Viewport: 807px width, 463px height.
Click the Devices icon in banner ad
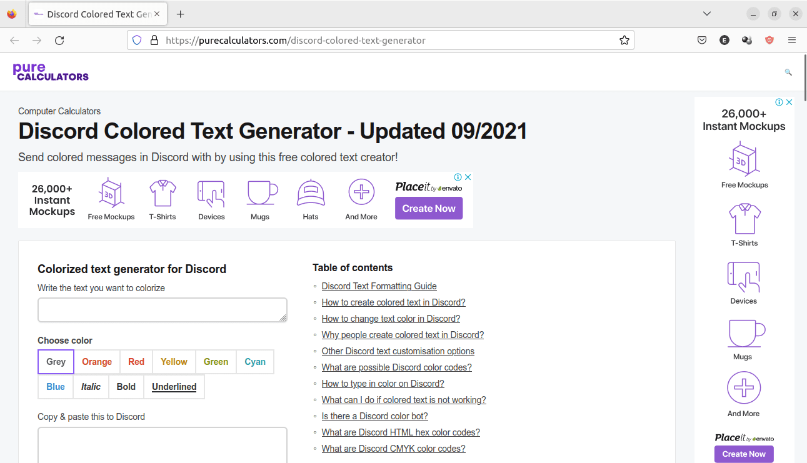click(x=211, y=193)
